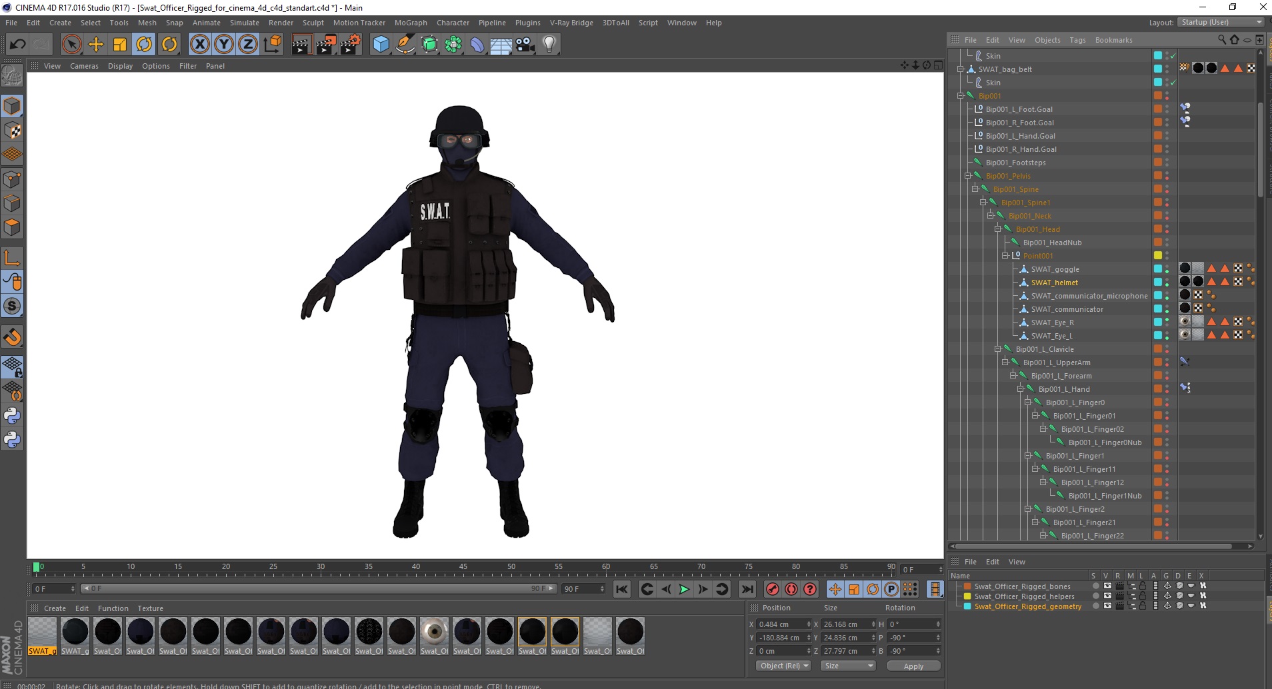Select the SWAT_helmet object
The image size is (1272, 689).
point(1054,283)
